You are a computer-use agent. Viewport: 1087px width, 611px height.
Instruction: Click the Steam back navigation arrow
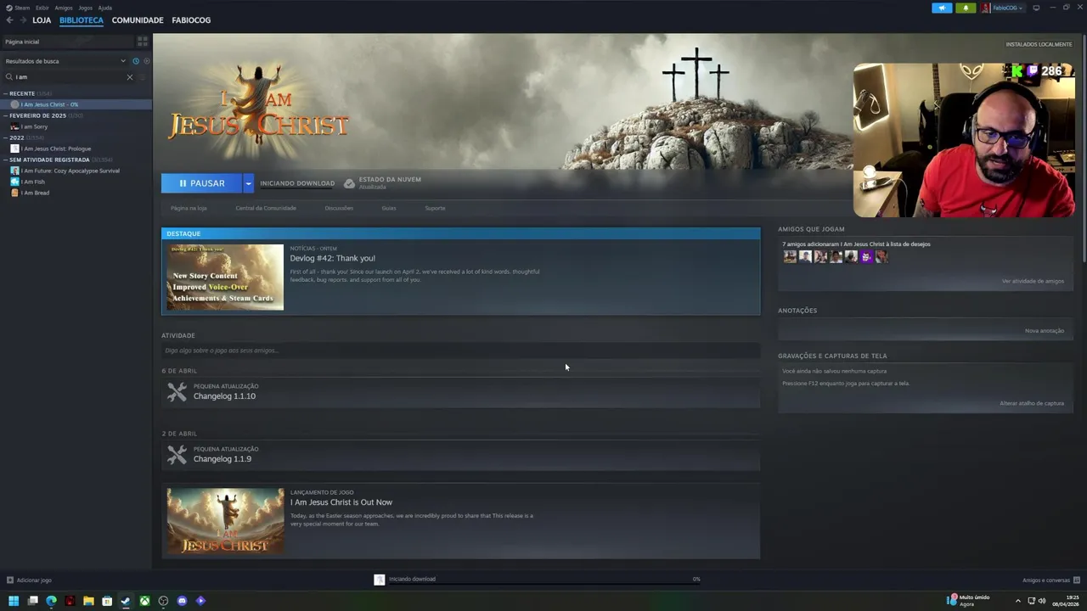9,20
